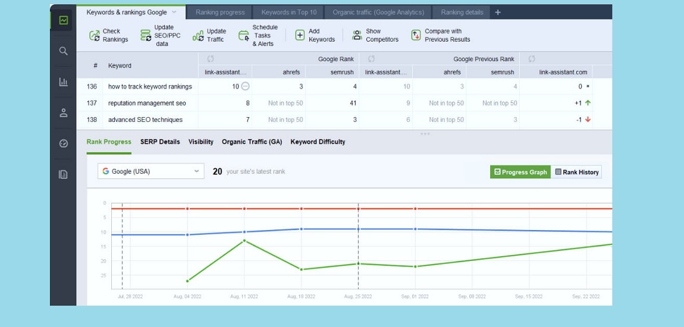Click the green up arrow for +1
The image size is (684, 327).
pos(588,103)
